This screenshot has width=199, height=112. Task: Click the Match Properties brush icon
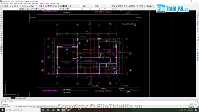[x=27, y=6]
